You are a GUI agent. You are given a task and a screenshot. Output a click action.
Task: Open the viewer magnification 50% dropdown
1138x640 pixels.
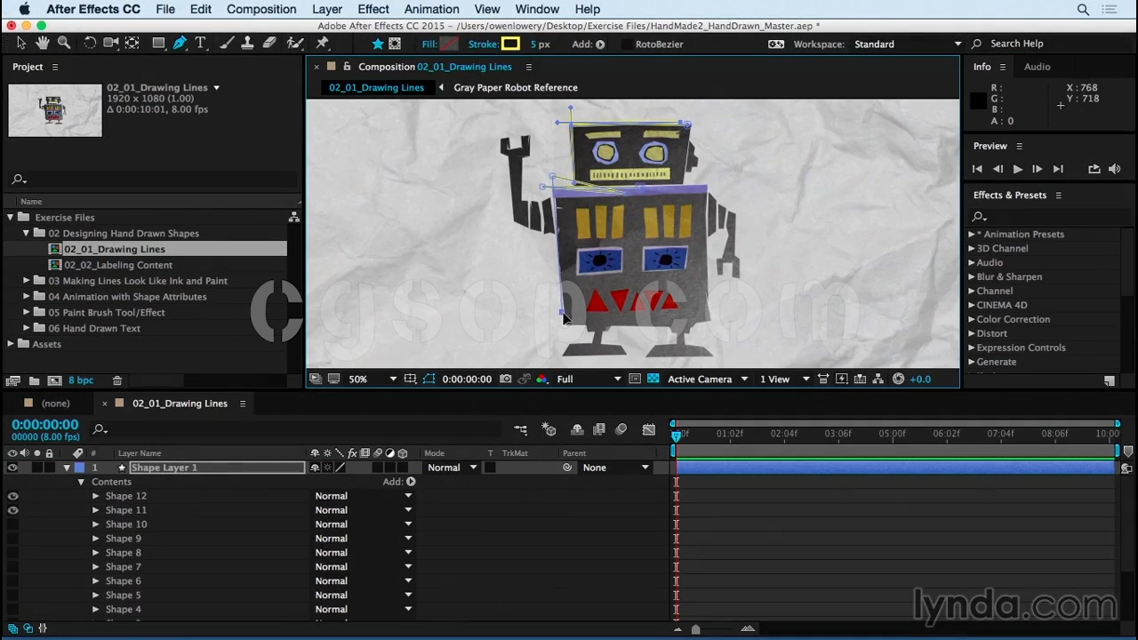point(373,380)
